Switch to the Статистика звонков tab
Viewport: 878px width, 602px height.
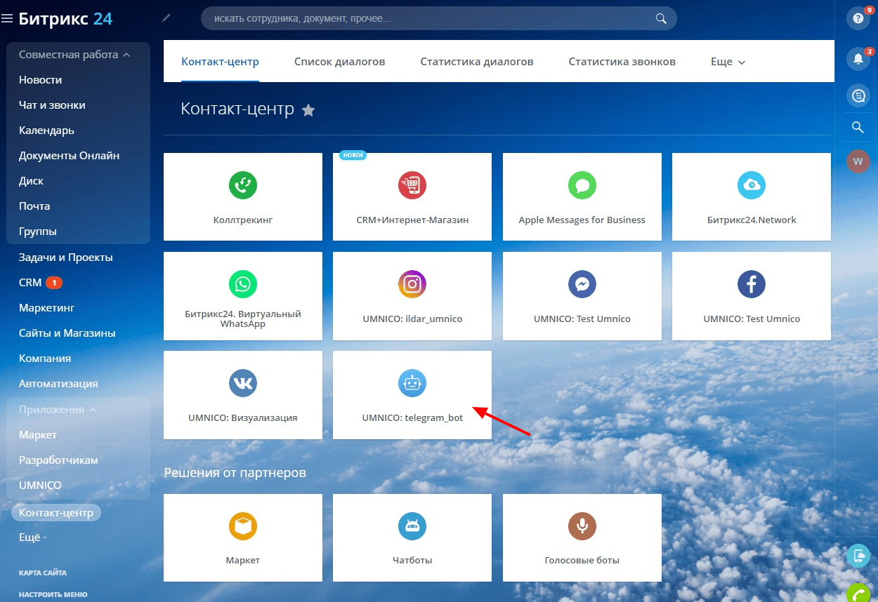pyautogui.click(x=622, y=62)
